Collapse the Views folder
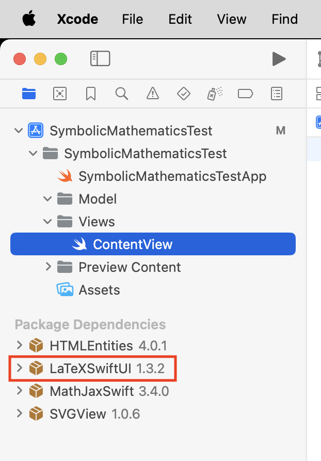 click(x=48, y=222)
